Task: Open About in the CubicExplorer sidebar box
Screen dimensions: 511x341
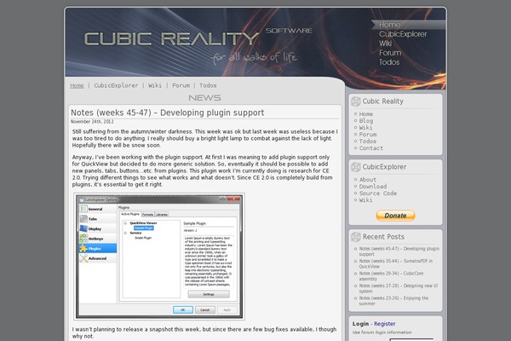Action: 368,180
